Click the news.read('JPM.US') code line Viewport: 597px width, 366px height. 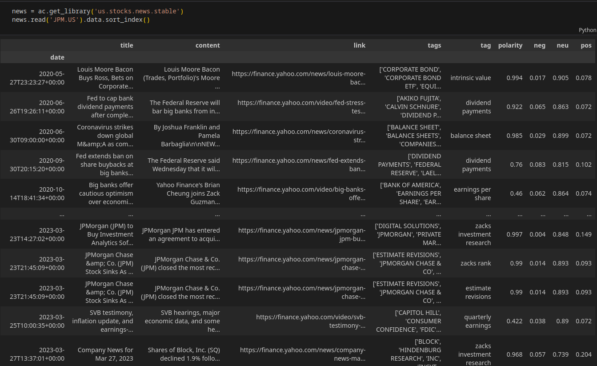81,20
